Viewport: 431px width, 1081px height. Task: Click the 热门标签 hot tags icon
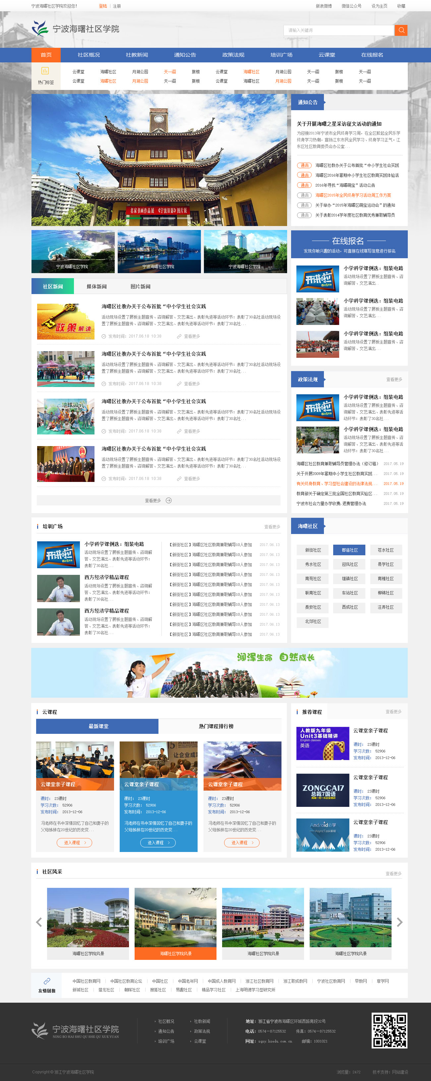point(45,71)
